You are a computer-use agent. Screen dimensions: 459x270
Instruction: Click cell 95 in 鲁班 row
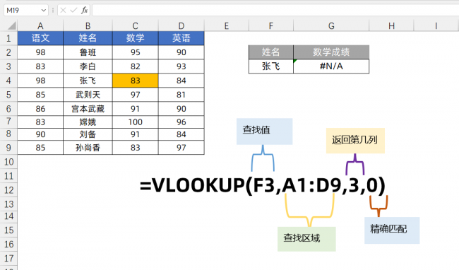(136, 52)
